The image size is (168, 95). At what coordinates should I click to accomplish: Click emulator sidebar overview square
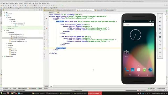coord(160,53)
